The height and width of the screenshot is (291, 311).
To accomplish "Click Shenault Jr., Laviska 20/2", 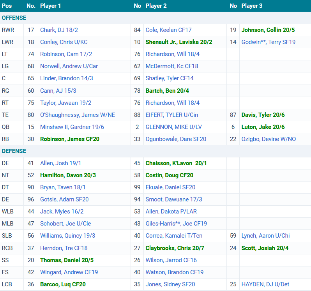I will [179, 42].
